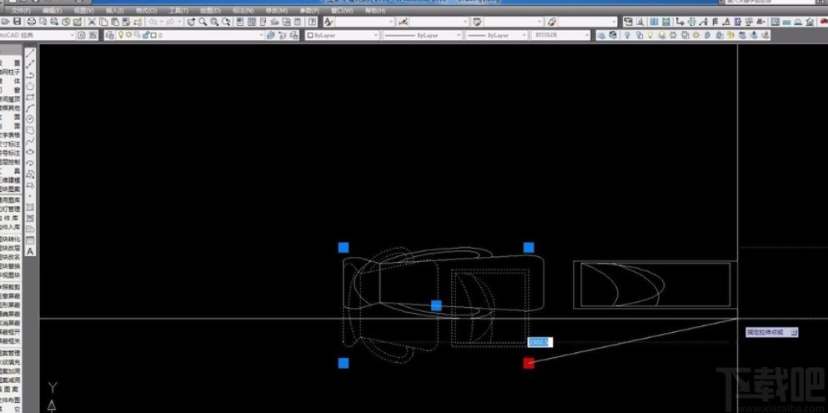Open the Insert (插入) menu
This screenshot has height=413, width=828.
114,10
